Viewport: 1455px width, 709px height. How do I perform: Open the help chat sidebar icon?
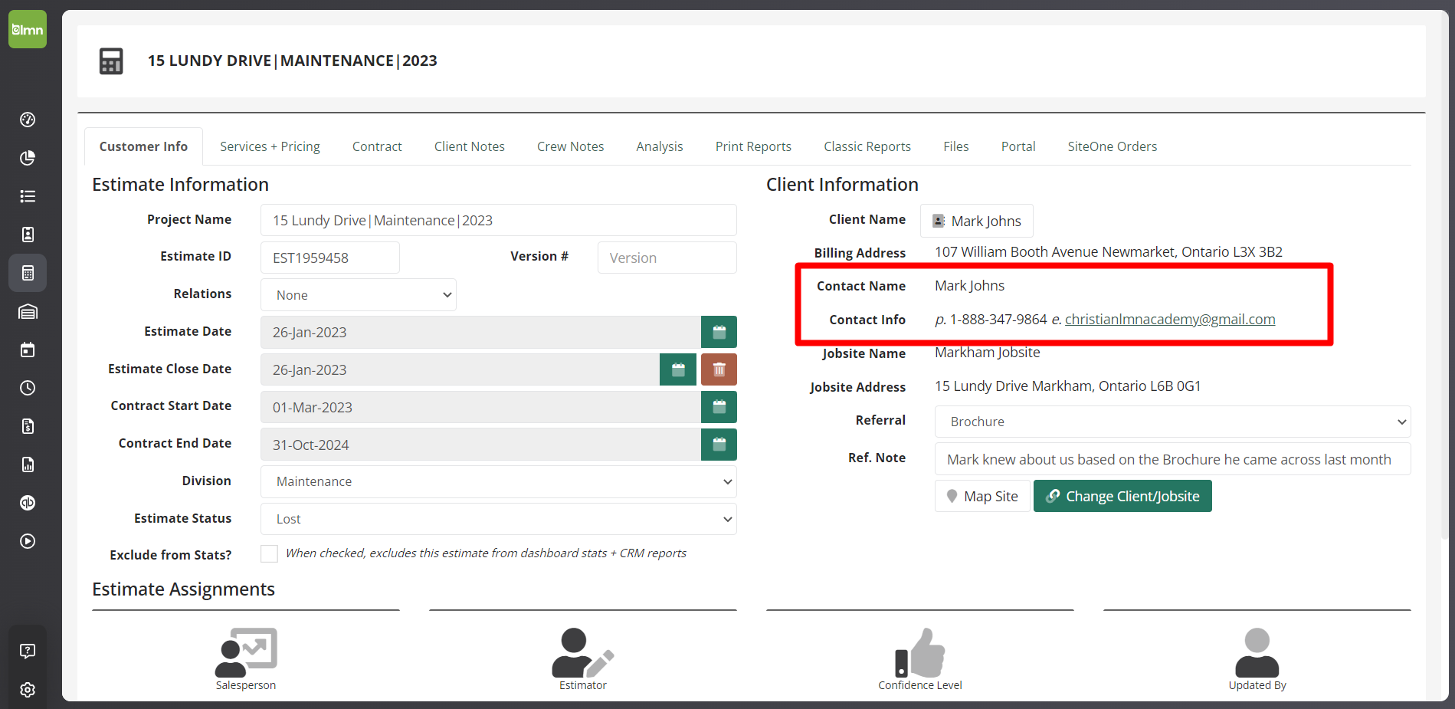click(x=28, y=652)
